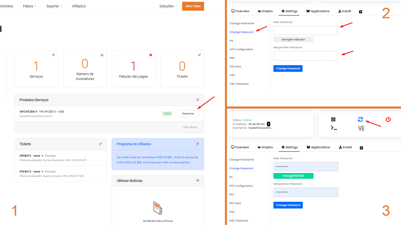Click the tag icon on the Tickets counter card

tap(199, 55)
